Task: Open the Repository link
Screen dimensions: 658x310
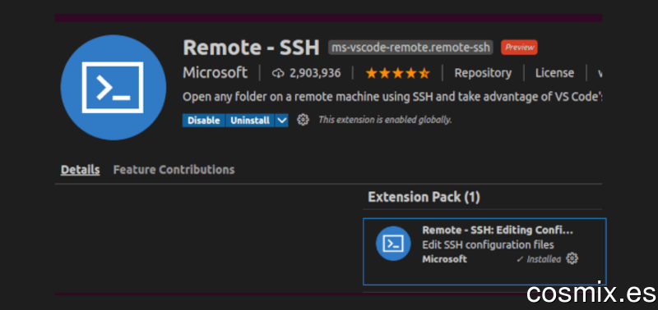Action: pyautogui.click(x=483, y=73)
